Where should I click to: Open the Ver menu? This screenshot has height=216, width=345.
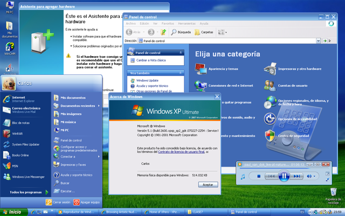(155, 23)
